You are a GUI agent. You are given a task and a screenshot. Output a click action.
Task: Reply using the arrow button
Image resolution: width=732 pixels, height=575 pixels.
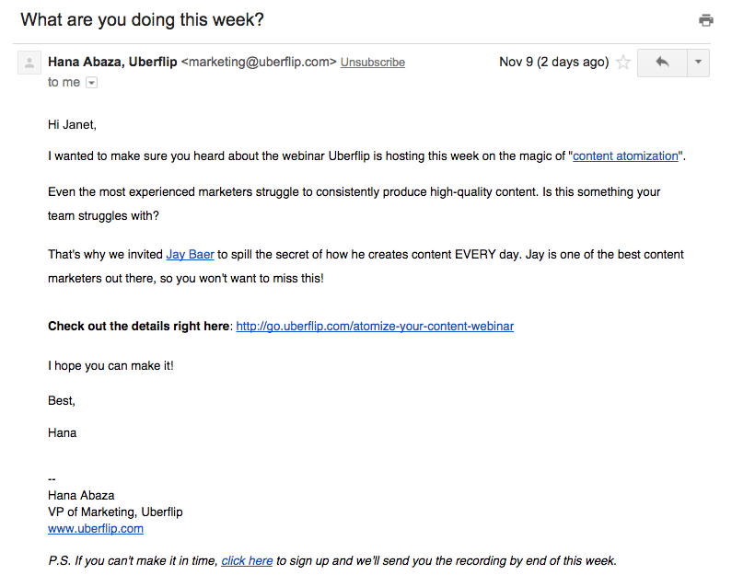pyautogui.click(x=661, y=63)
